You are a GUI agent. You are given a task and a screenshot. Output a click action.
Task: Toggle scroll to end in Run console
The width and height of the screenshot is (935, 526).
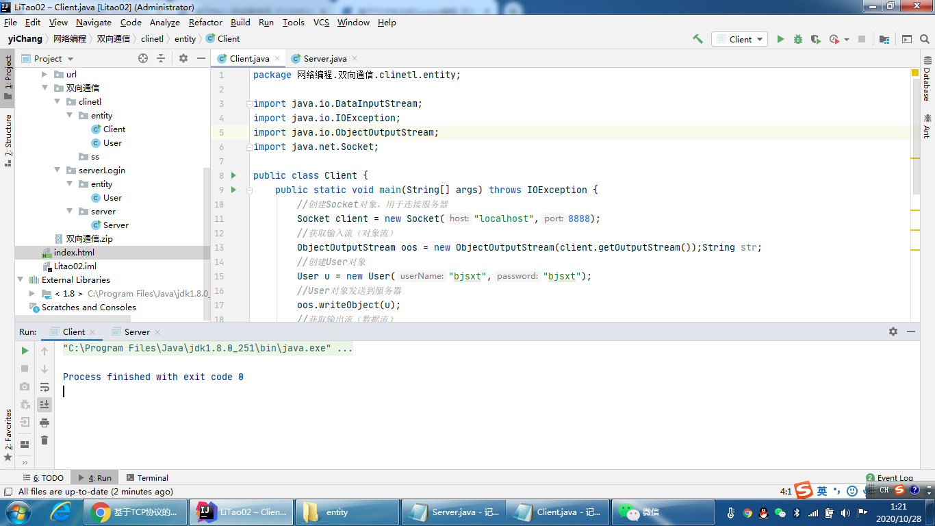coord(44,405)
